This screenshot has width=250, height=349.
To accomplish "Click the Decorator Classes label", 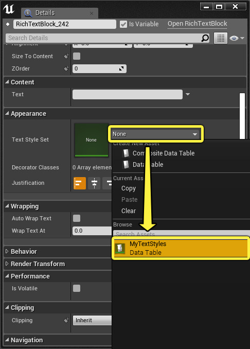I will 35,167.
